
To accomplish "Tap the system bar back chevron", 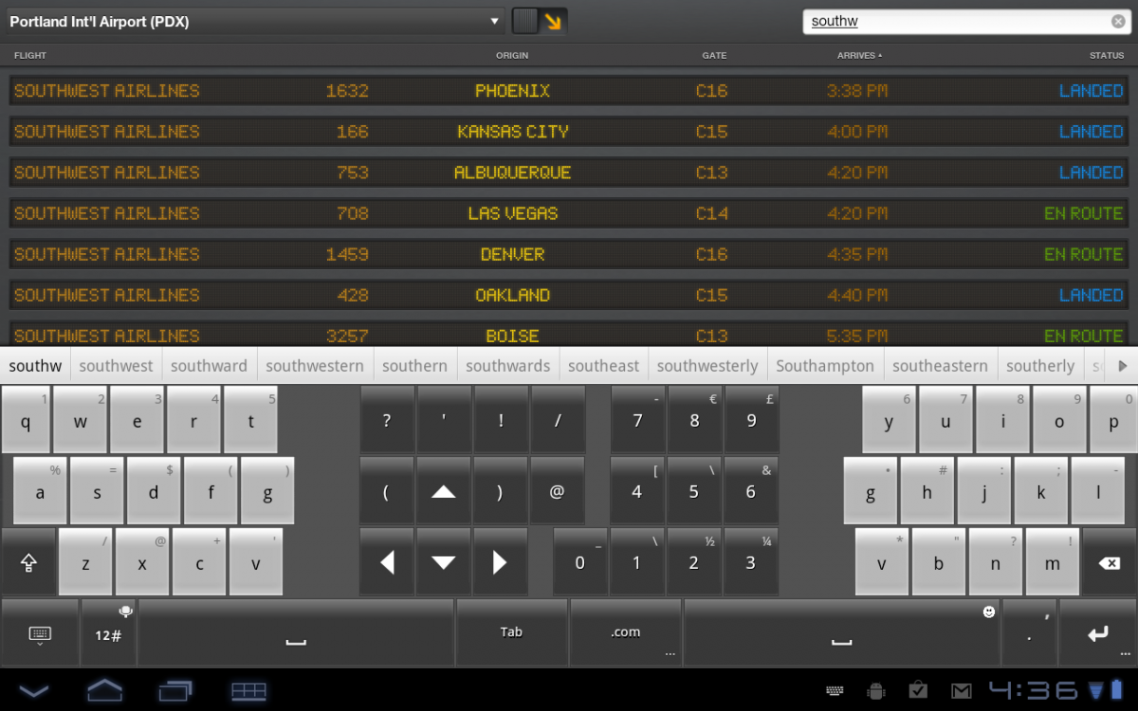I will 34,690.
